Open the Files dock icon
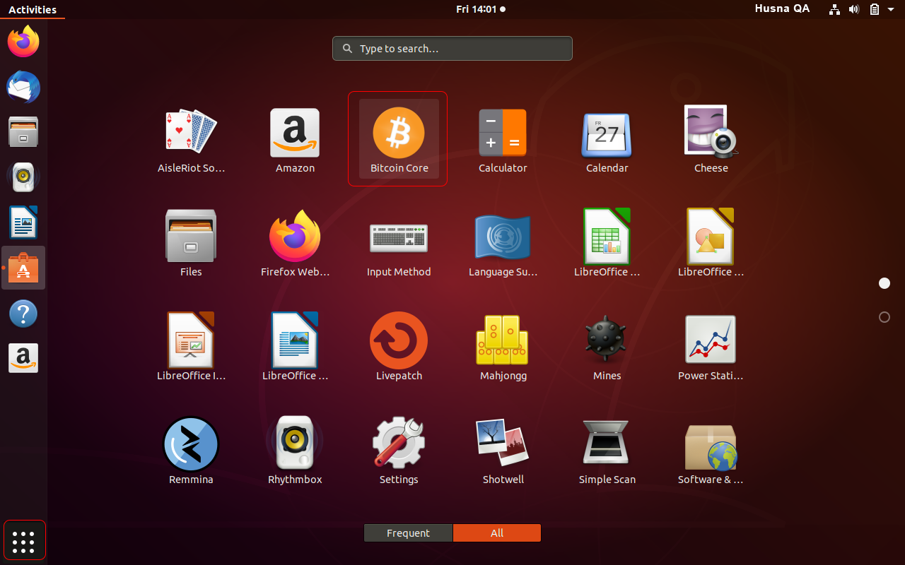 point(23,132)
